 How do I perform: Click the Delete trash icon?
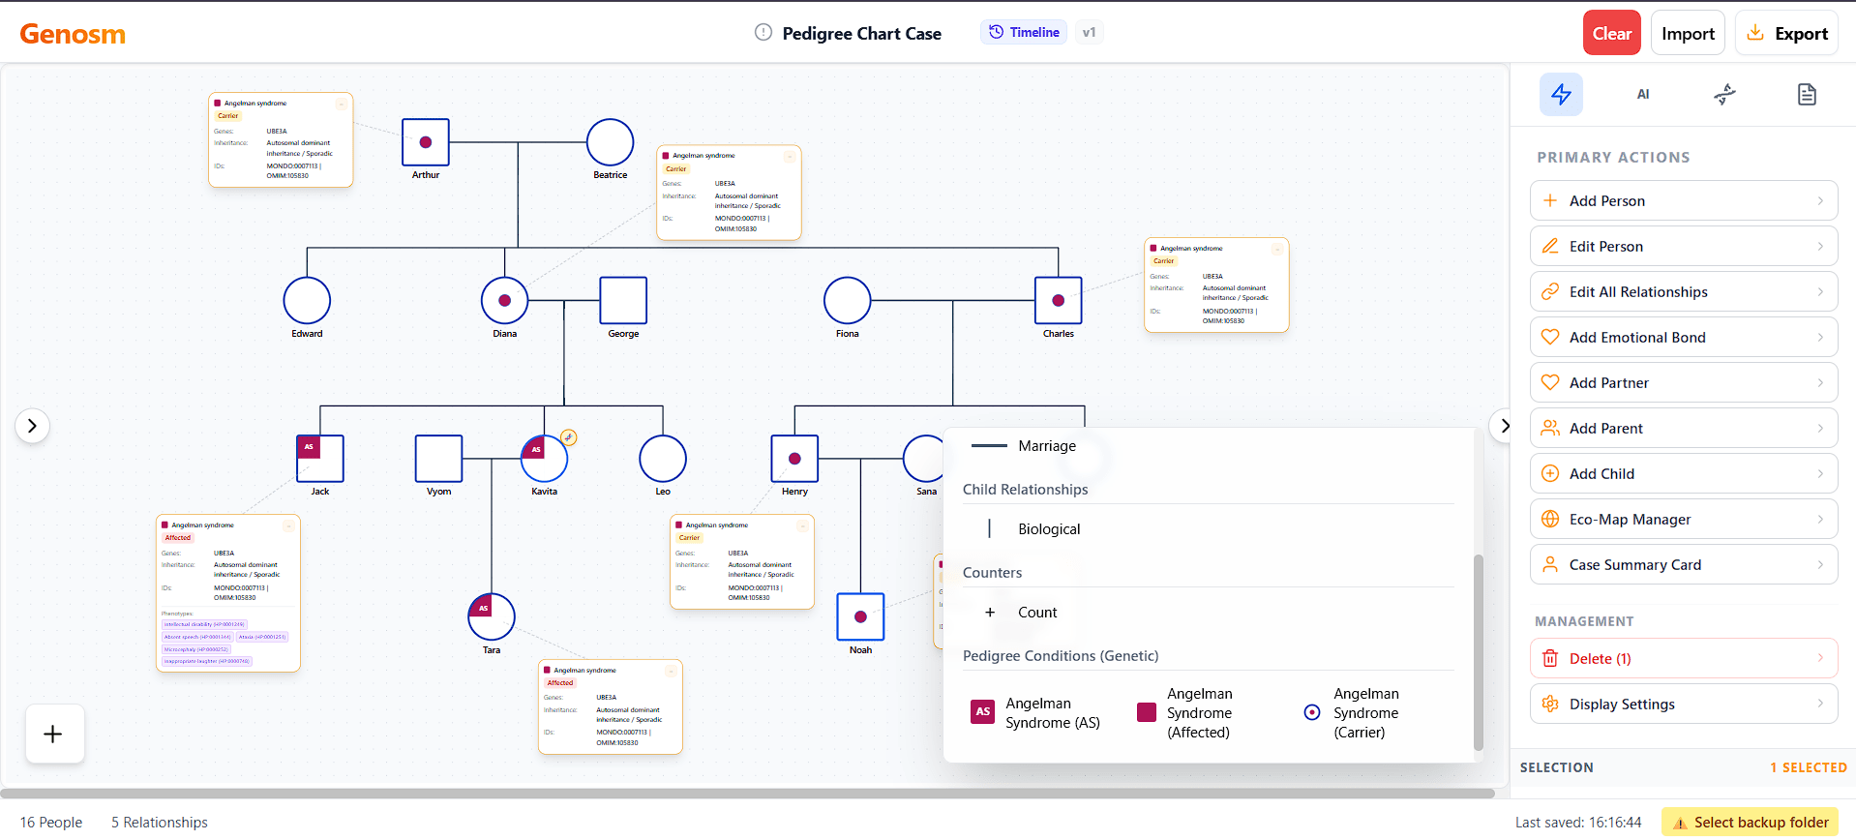point(1550,658)
